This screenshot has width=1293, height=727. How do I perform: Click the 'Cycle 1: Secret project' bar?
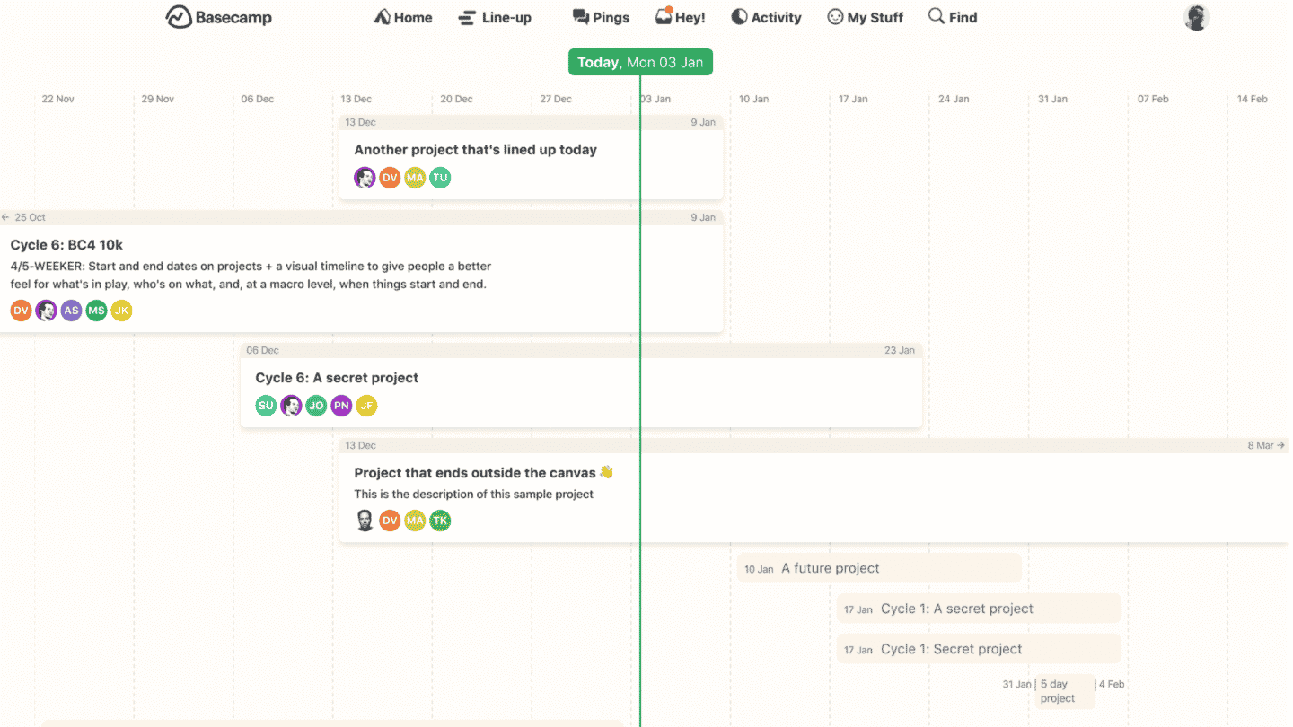[979, 649]
